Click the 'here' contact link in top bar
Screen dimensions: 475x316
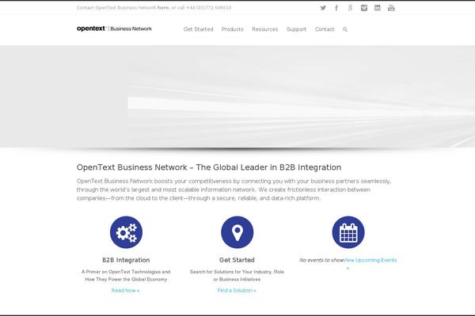163,8
